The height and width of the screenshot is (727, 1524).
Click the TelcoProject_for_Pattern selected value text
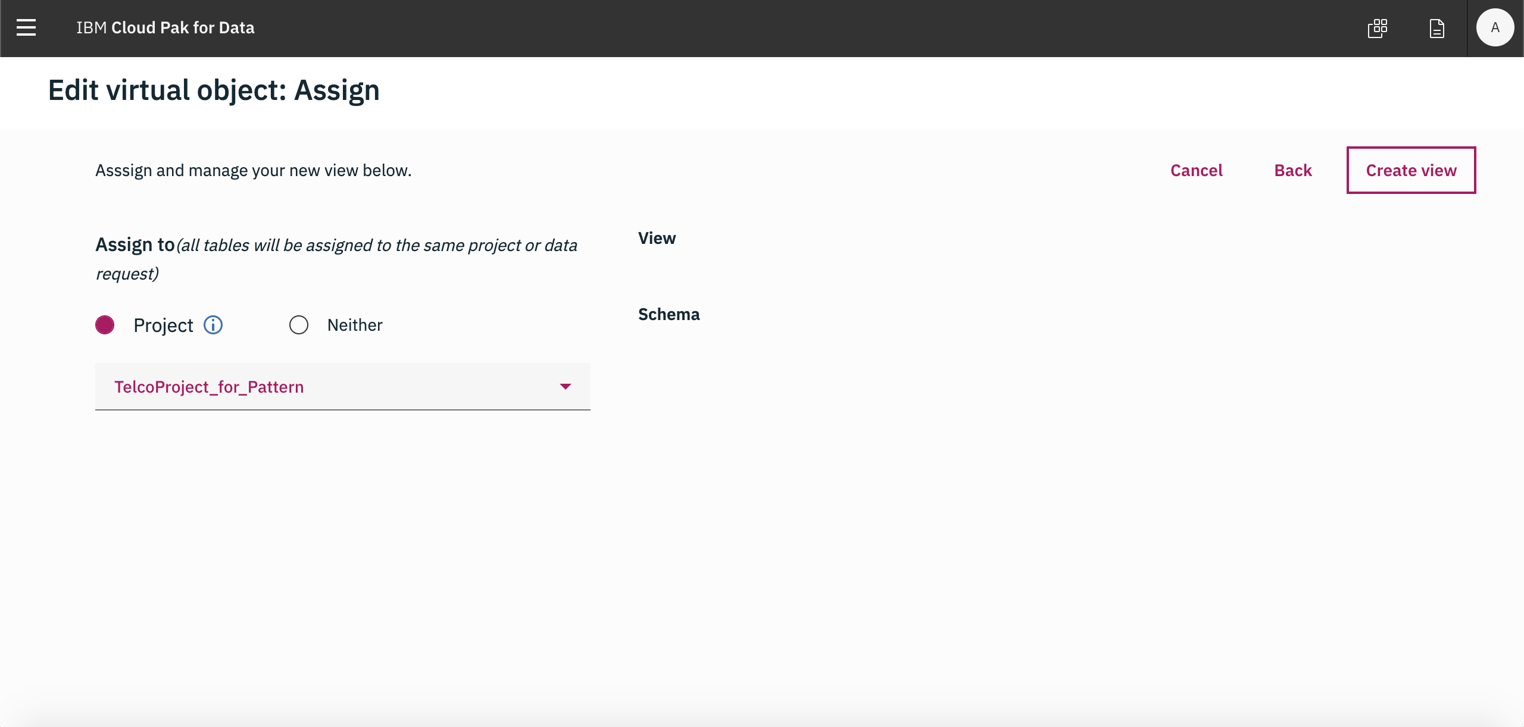(x=209, y=387)
